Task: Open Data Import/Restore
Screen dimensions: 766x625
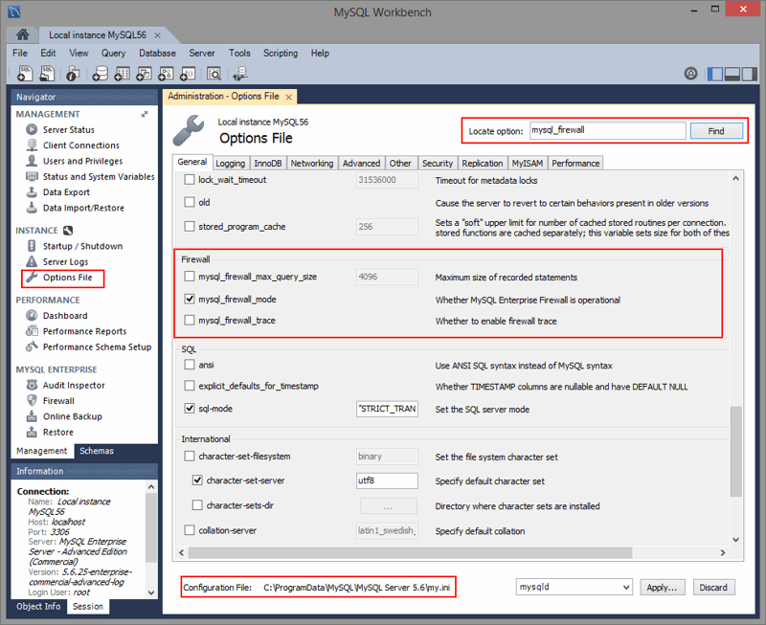Action: [83, 208]
